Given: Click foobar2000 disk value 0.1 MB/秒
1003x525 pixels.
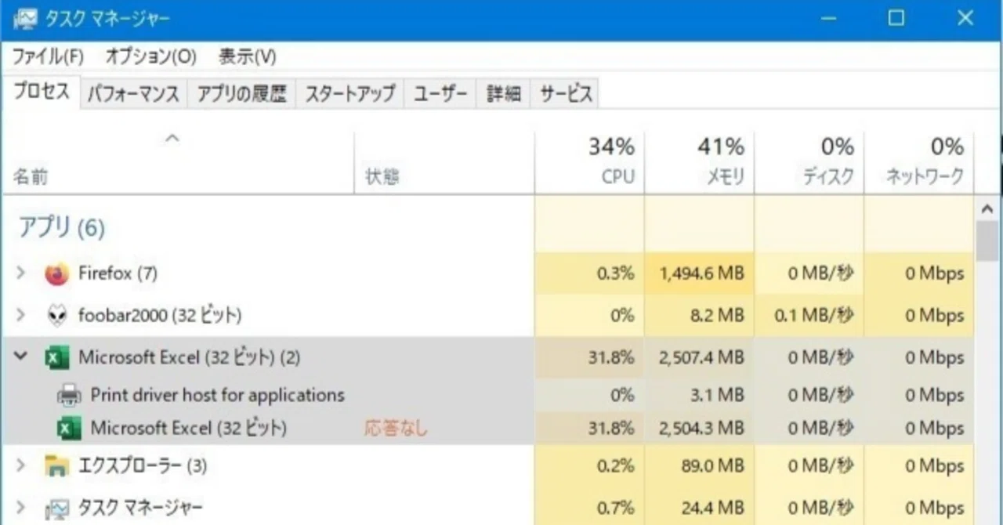Looking at the screenshot, I should [813, 316].
